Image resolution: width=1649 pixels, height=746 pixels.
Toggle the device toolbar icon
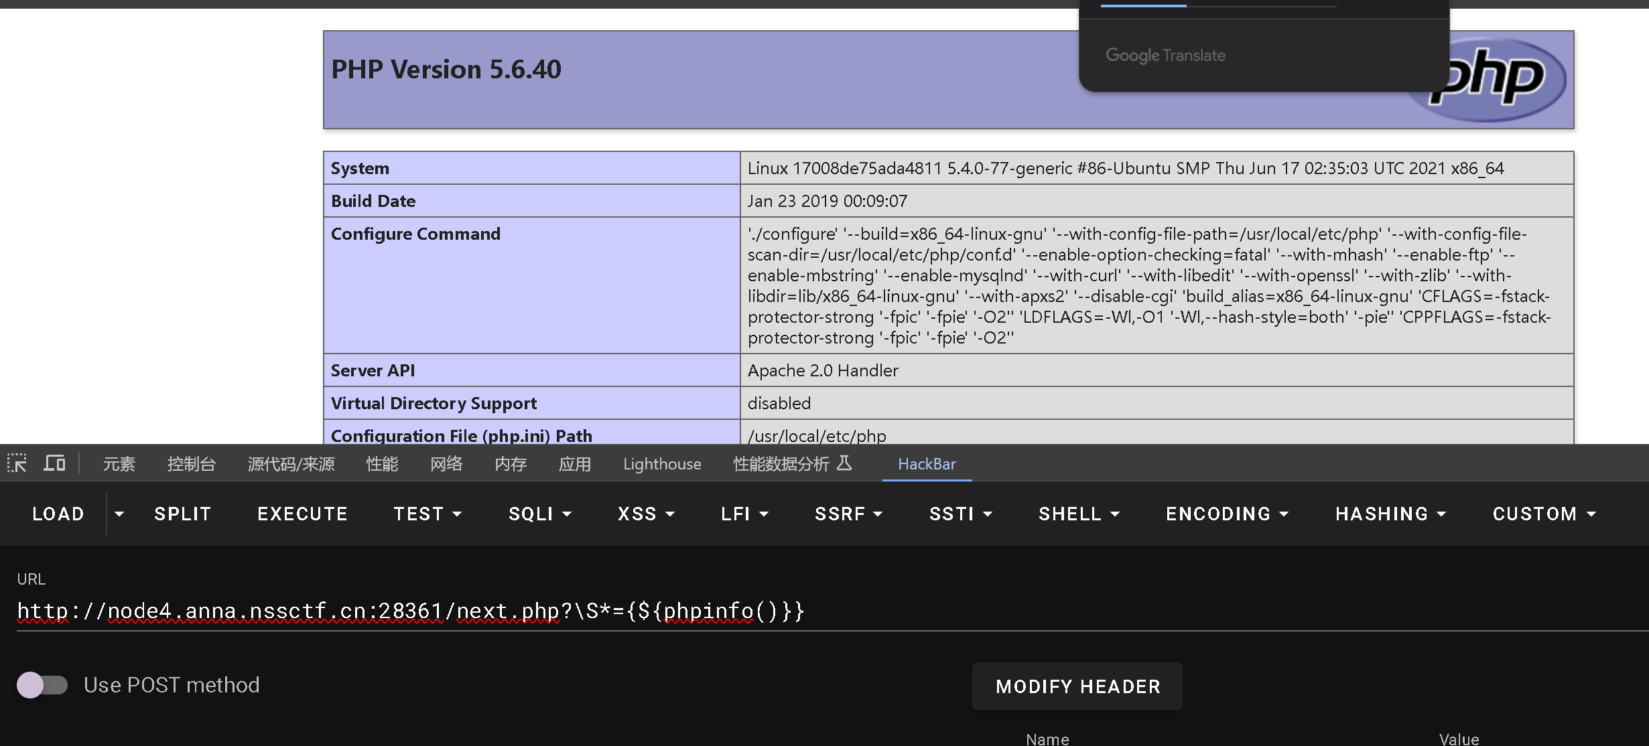click(x=54, y=463)
